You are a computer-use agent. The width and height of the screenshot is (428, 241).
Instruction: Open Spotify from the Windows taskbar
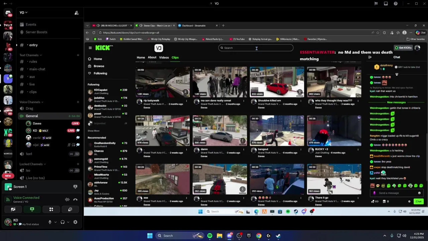(210, 236)
